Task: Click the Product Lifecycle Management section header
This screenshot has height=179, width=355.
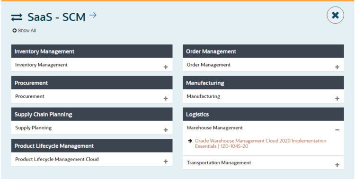Action: (x=92, y=146)
